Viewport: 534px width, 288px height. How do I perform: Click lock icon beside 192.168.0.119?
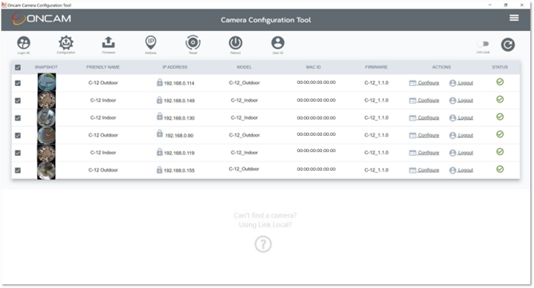(x=159, y=151)
